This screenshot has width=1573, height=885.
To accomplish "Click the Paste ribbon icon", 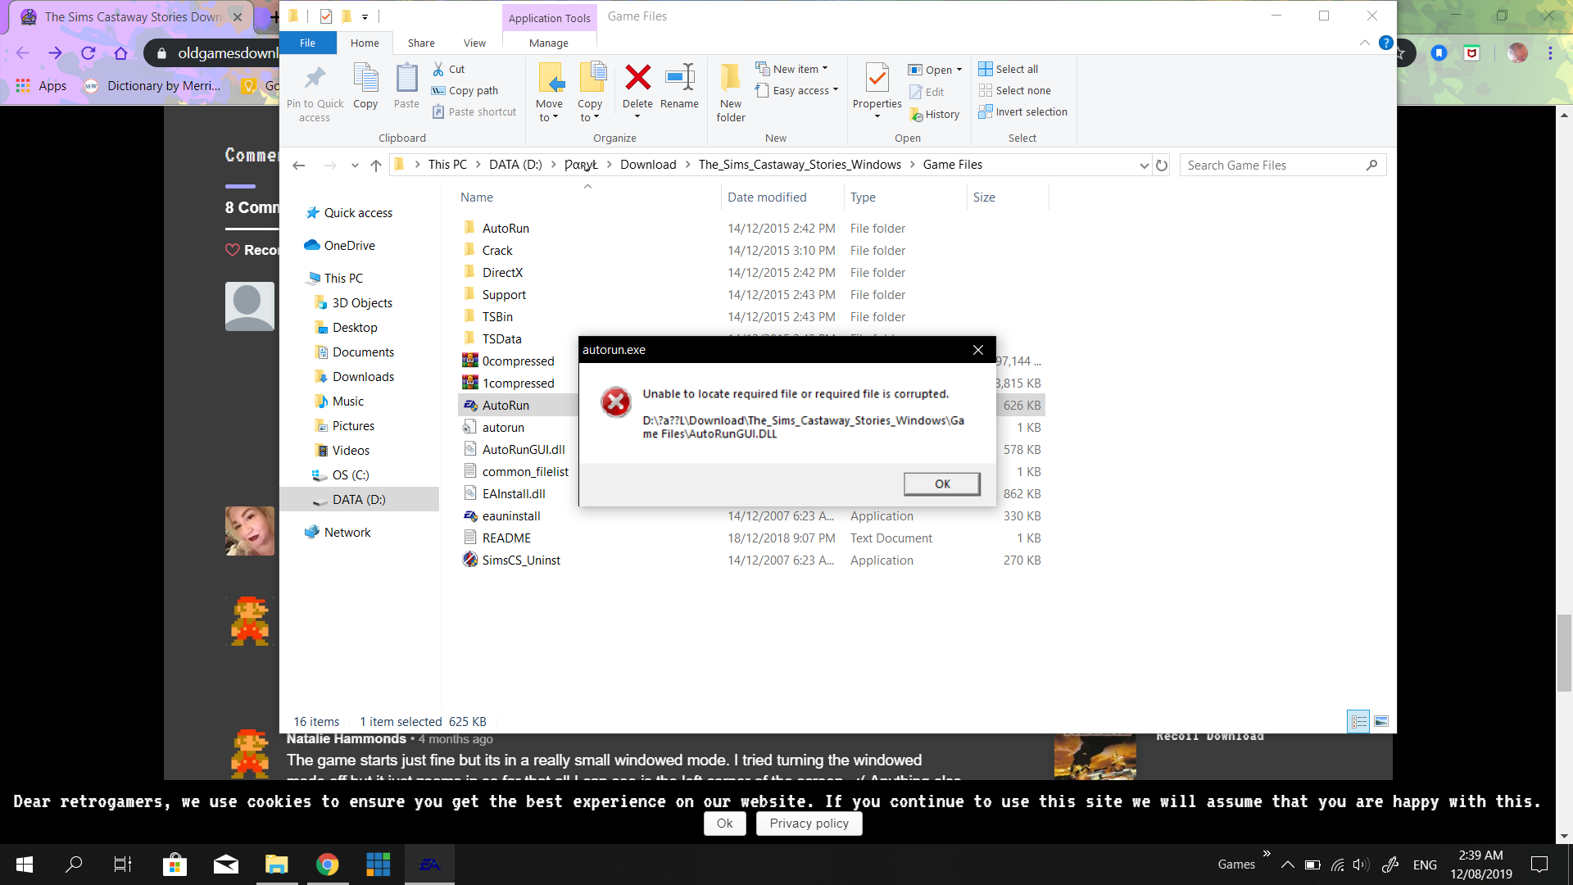I will 406,79.
